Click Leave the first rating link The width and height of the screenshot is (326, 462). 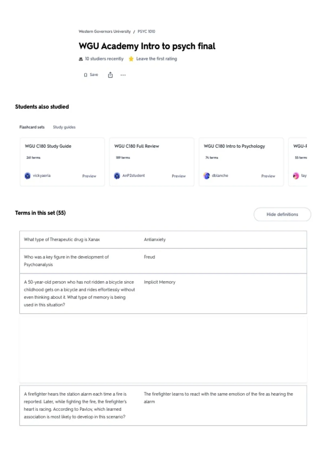click(156, 59)
